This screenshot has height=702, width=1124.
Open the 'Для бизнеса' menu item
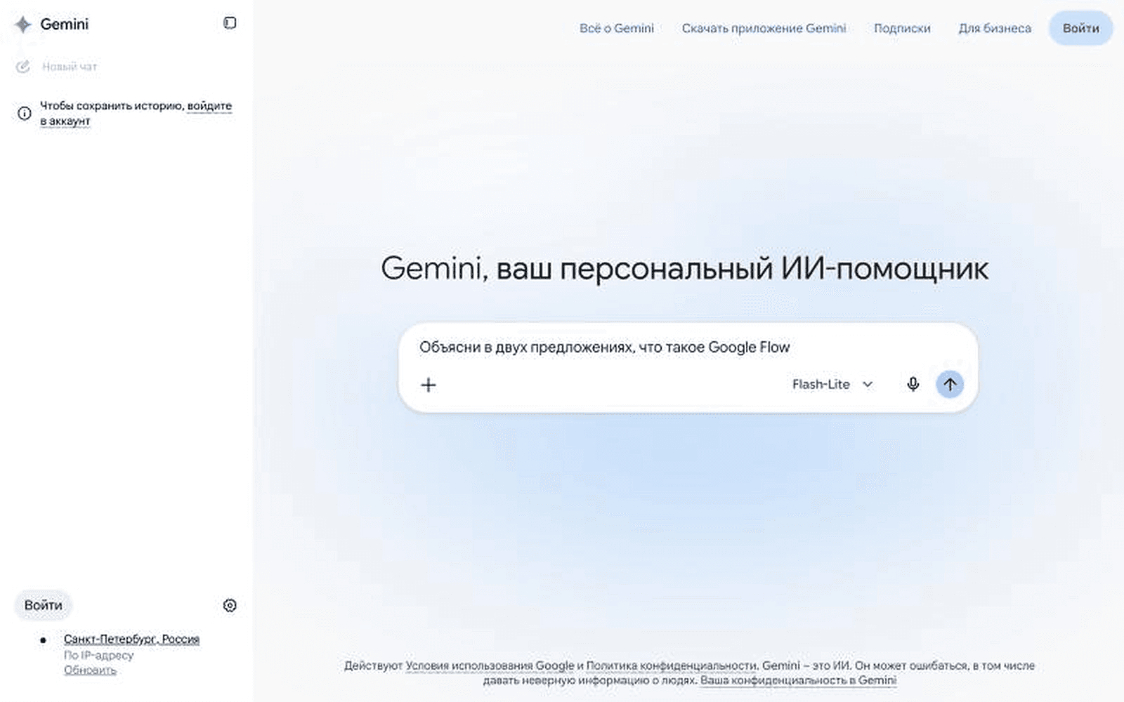point(995,29)
